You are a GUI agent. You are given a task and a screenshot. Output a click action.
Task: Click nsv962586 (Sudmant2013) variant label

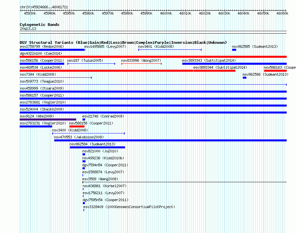pos(265,74)
